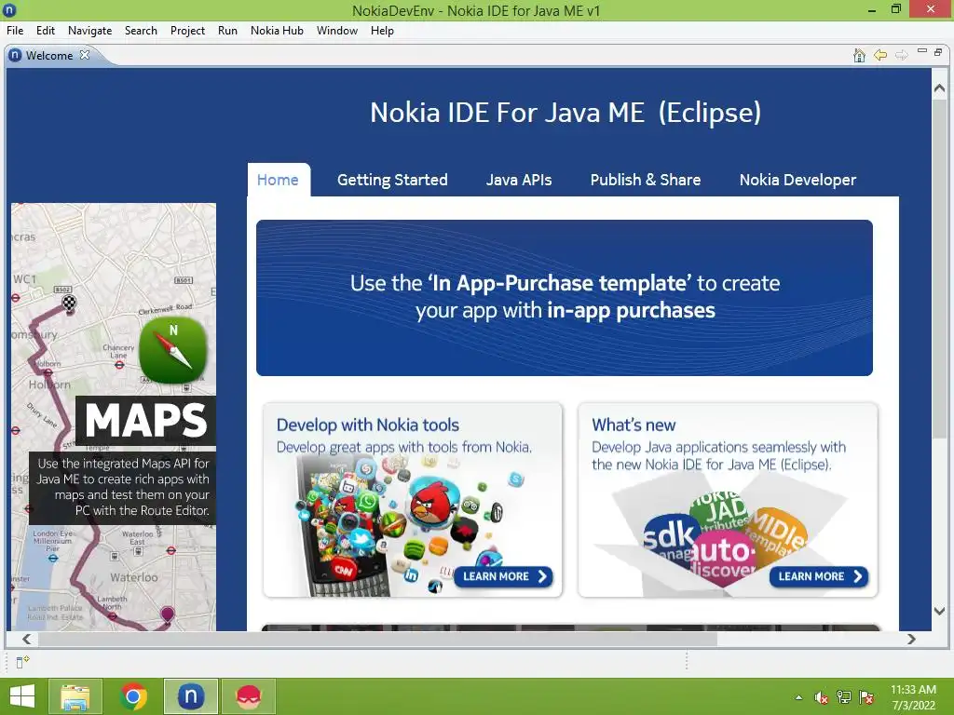Click the green compass Maps icon
The height and width of the screenshot is (715, 954).
tap(173, 349)
